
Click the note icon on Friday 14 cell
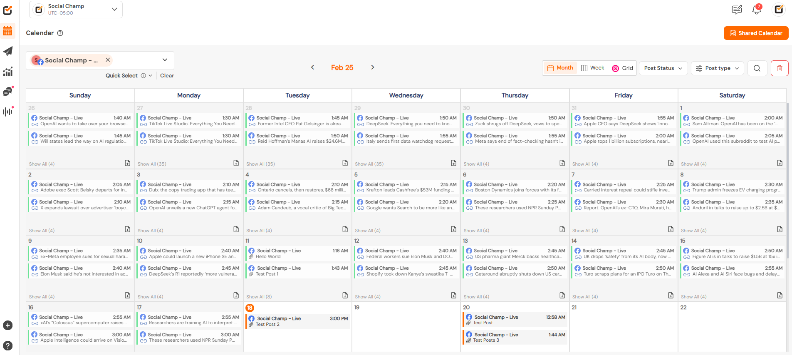671,295
